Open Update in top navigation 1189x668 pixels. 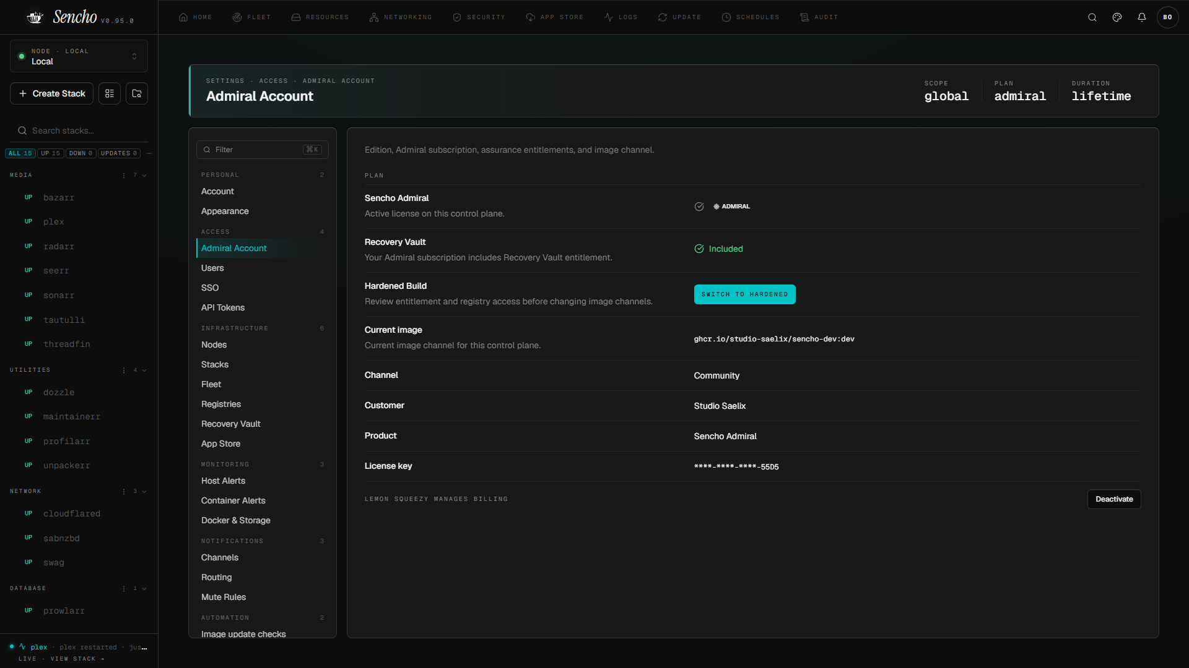680,17
